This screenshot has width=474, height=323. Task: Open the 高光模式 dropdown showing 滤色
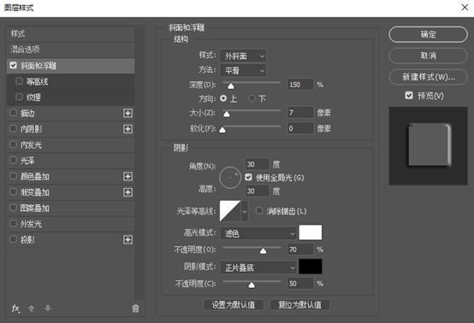(x=258, y=233)
